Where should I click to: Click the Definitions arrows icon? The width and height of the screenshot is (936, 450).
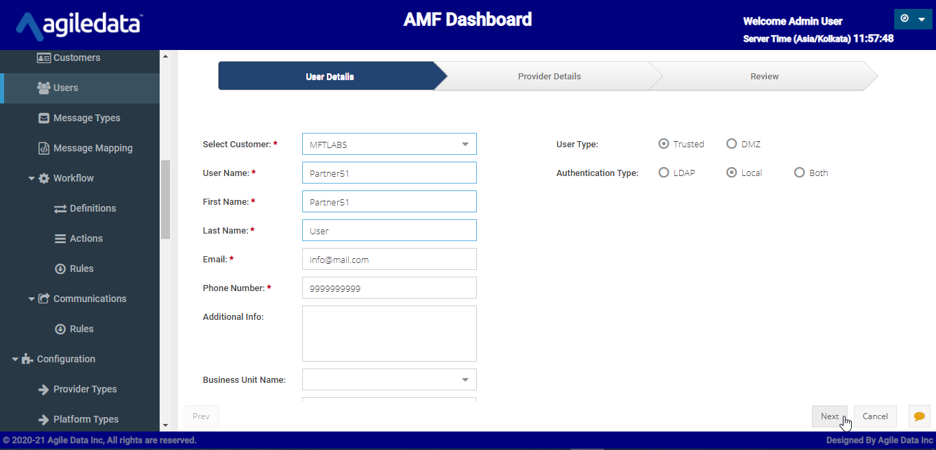tap(60, 208)
